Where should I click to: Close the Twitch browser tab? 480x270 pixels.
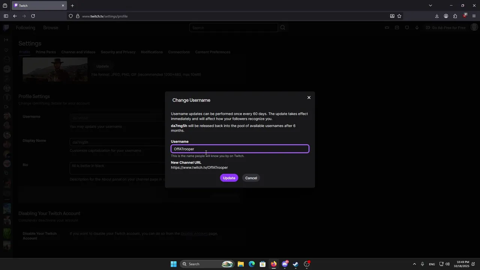[x=64, y=6]
